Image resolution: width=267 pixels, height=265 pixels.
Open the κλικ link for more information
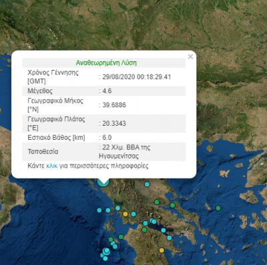tap(52, 166)
